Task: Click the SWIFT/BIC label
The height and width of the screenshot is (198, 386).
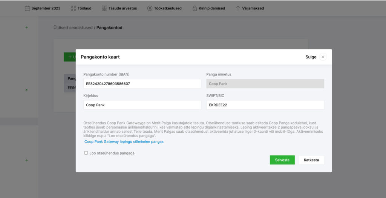Action: click(x=215, y=95)
